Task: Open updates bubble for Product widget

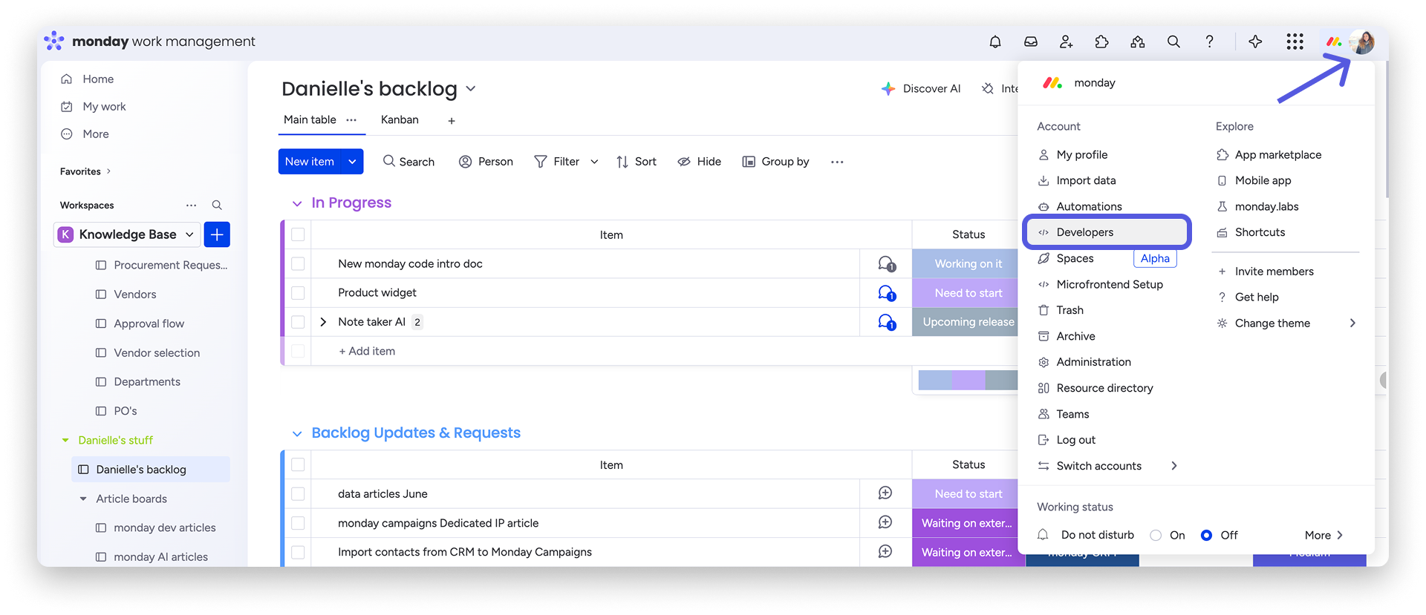Action: (886, 293)
